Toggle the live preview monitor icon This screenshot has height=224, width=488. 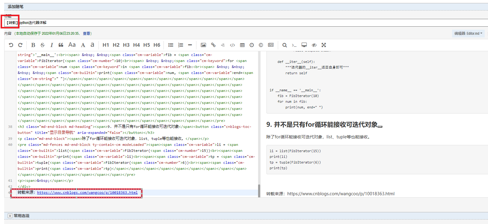click(304, 45)
